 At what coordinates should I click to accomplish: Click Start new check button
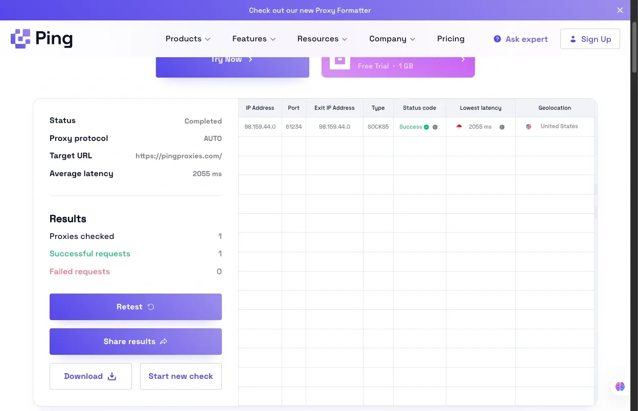click(x=180, y=376)
